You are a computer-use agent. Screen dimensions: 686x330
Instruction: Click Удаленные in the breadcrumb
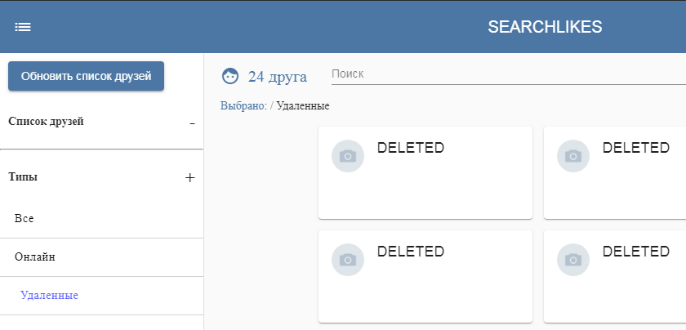tap(303, 106)
